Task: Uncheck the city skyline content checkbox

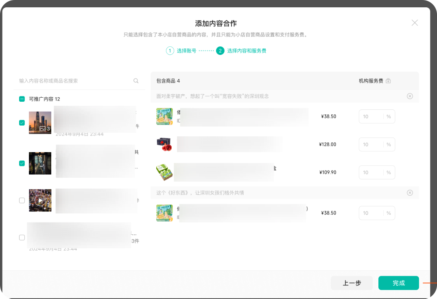Action: click(x=22, y=123)
